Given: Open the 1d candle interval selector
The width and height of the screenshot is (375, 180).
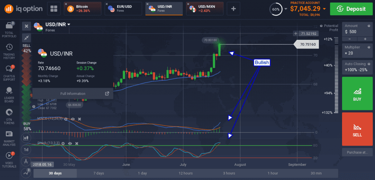Looking at the screenshot, I should pyautogui.click(x=26, y=150).
